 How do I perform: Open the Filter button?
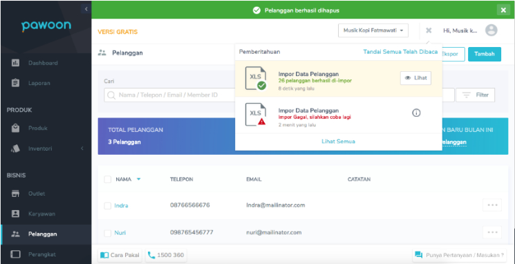point(476,95)
